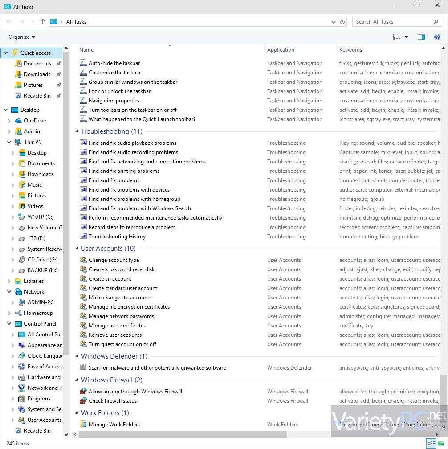
Task: Expand the Libraries tree node
Action: coord(9,281)
